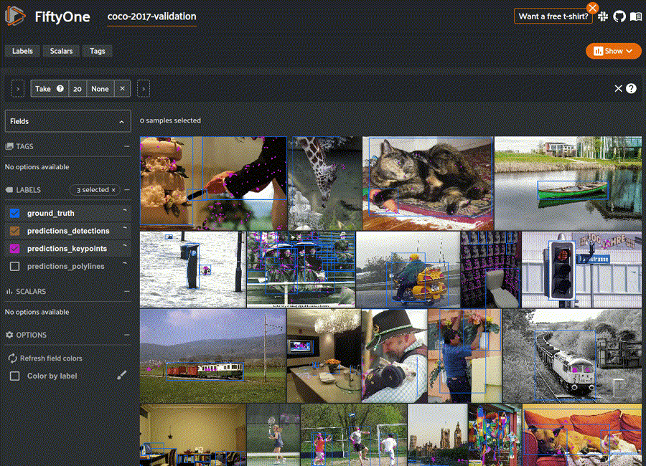Open the cat on rug thumbnail
Screen dimensions: 646x466
point(428,184)
